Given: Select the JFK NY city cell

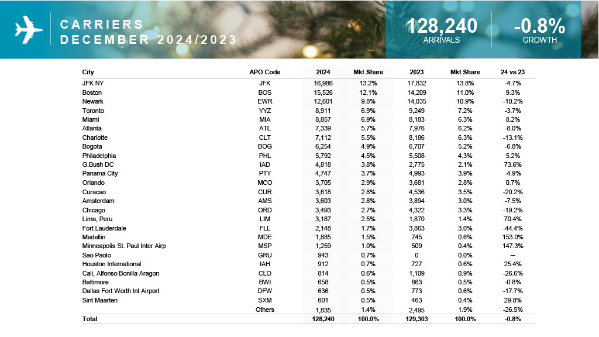Looking at the screenshot, I should click(x=92, y=83).
